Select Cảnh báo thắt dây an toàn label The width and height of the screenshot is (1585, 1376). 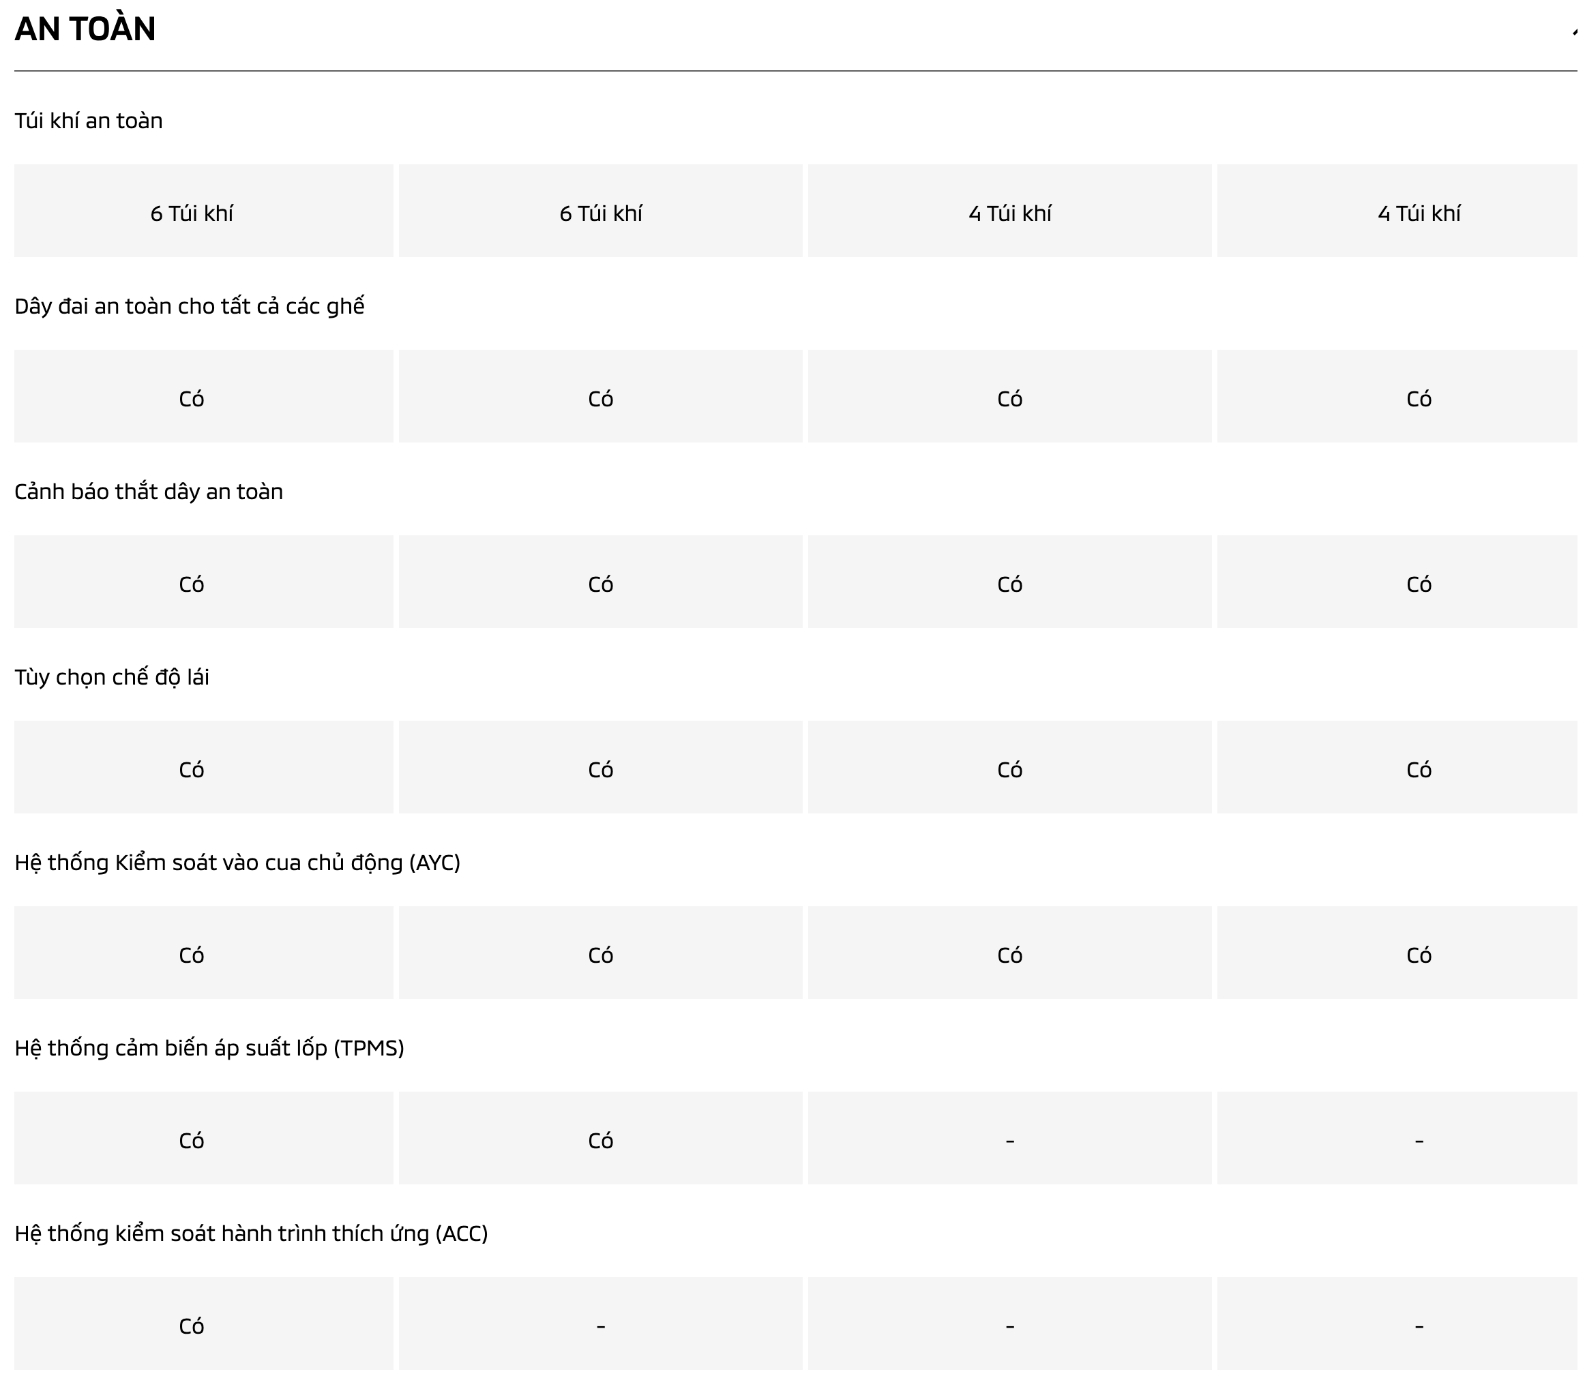(148, 492)
